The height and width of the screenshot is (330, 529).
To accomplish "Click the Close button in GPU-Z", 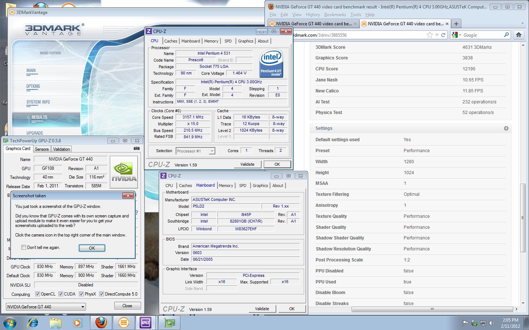I will click(127, 306).
